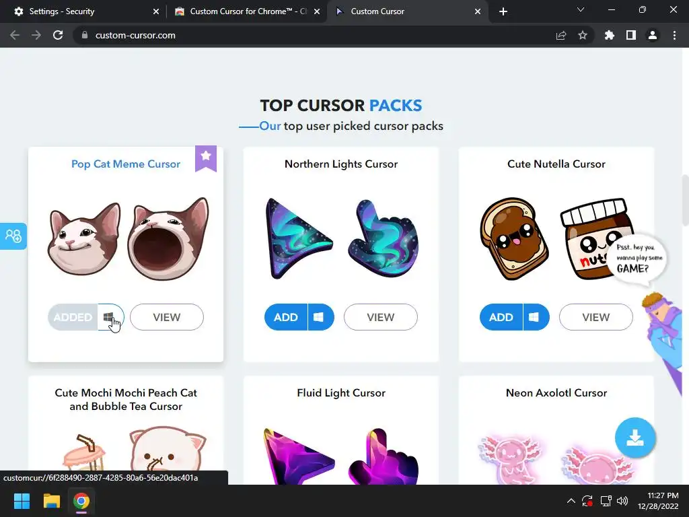Click ADDED button on Pop Cat Meme Cursor

(x=73, y=317)
